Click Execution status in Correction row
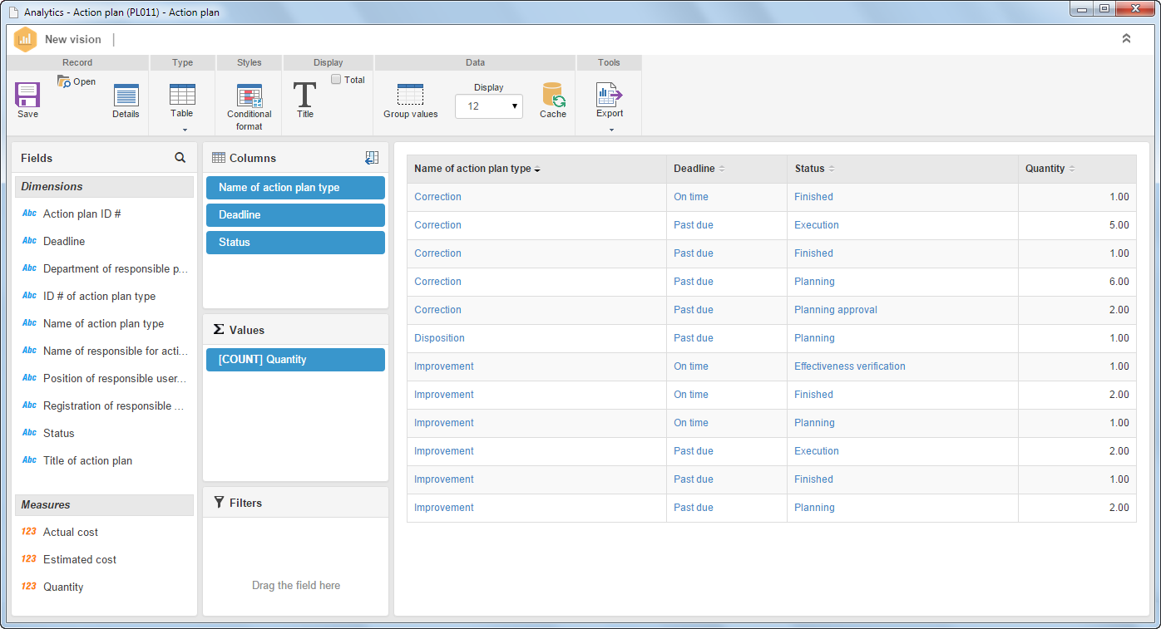 [817, 225]
